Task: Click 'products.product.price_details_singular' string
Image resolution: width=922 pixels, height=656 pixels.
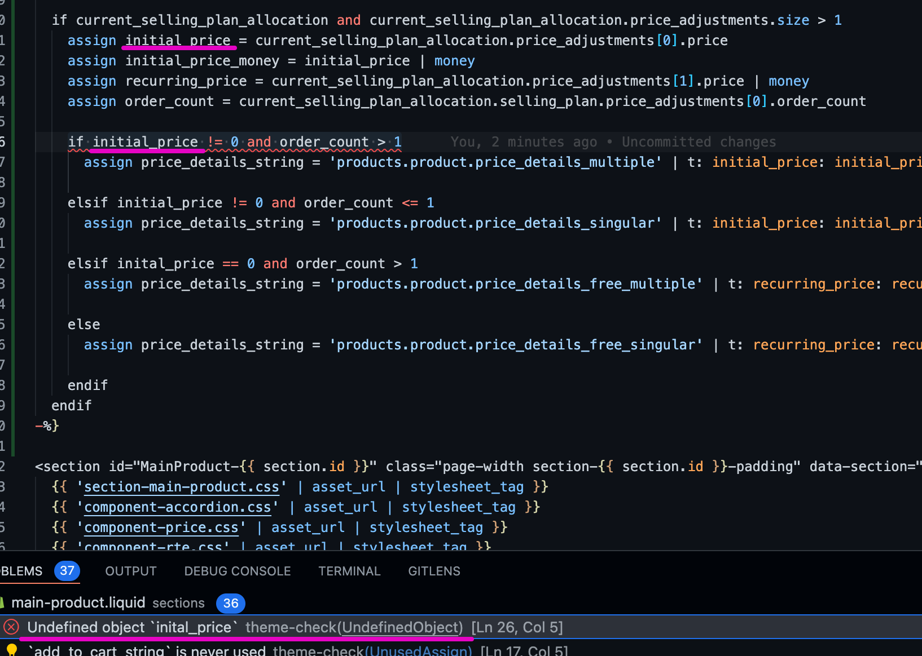Action: [495, 223]
